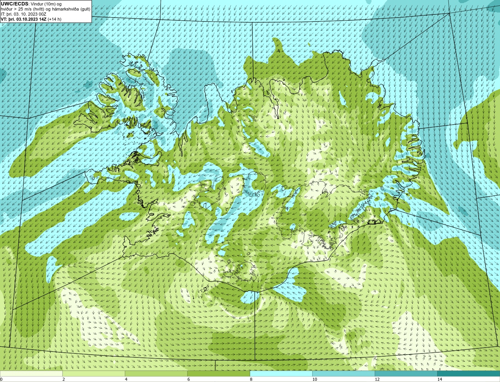The width and height of the screenshot is (500, 382).
Task: Click the '10' colorbar tick label
Action: pos(314,379)
